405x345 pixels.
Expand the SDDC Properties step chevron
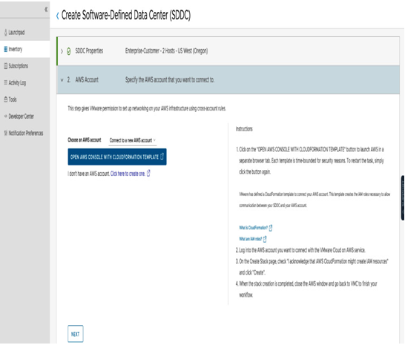point(62,51)
